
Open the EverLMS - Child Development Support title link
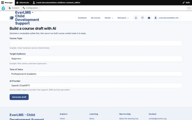coord(27,18)
